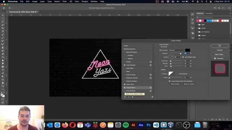Open the File menu
Screen dimensions: 232x130
pos(22,1)
